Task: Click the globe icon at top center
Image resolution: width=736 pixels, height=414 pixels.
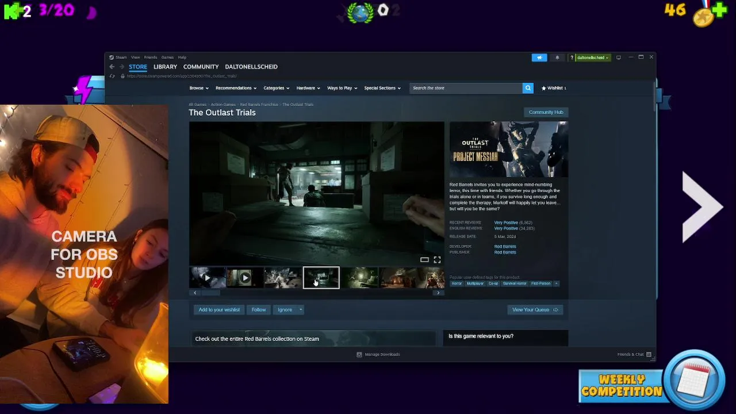Action: point(361,12)
